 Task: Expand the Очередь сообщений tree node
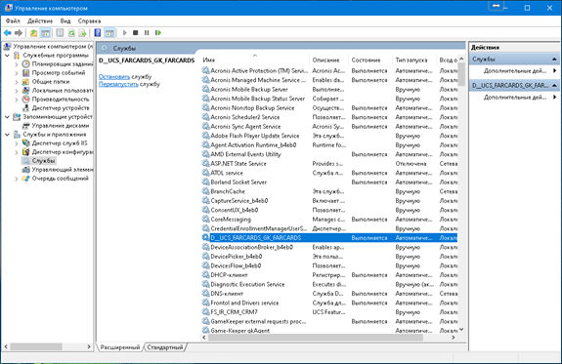click(x=17, y=179)
